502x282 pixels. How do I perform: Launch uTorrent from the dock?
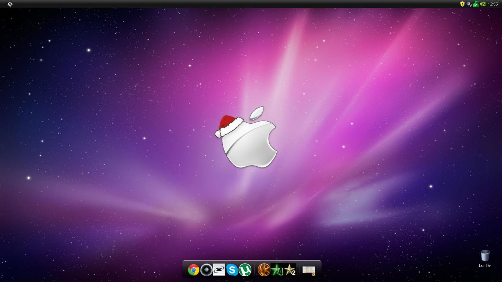(x=245, y=270)
